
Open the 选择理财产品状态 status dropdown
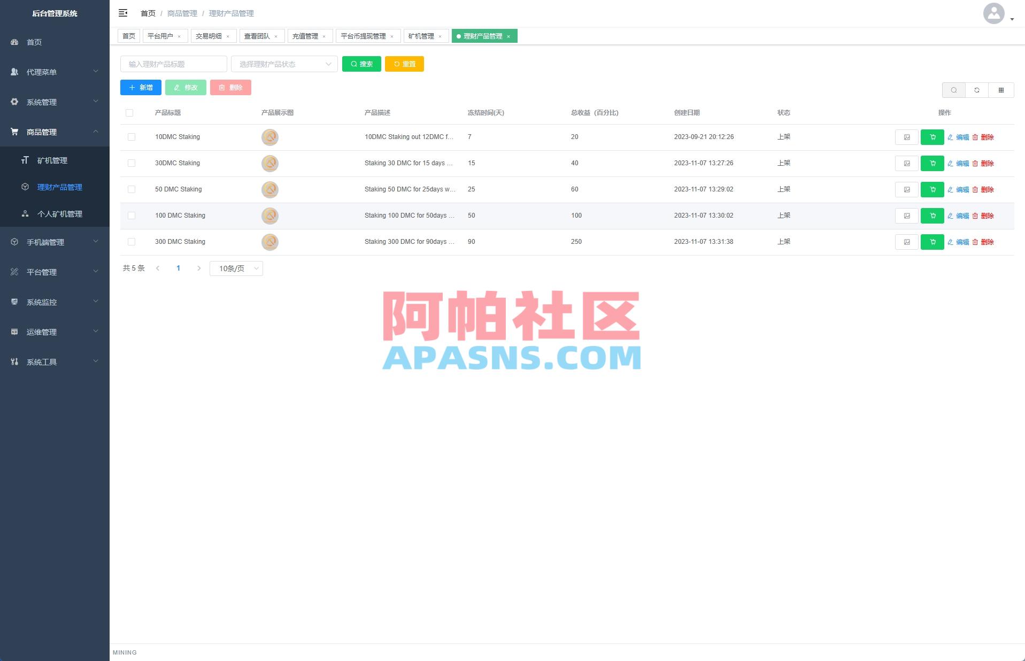pos(284,64)
